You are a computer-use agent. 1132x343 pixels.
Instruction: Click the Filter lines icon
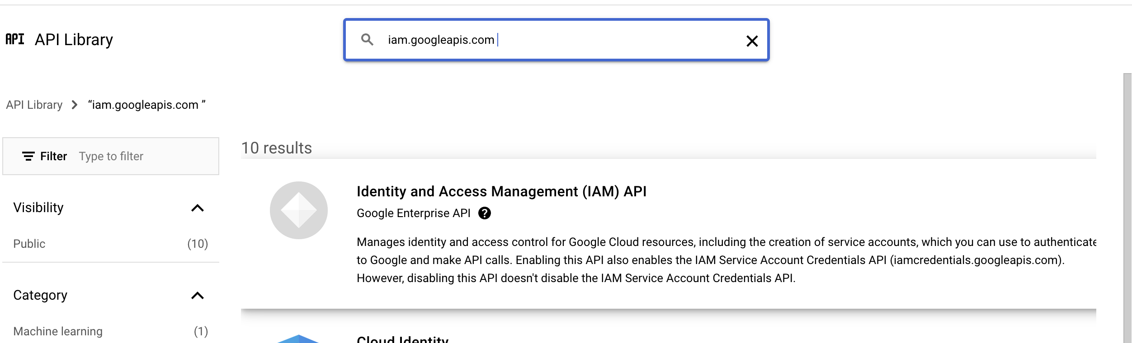28,156
